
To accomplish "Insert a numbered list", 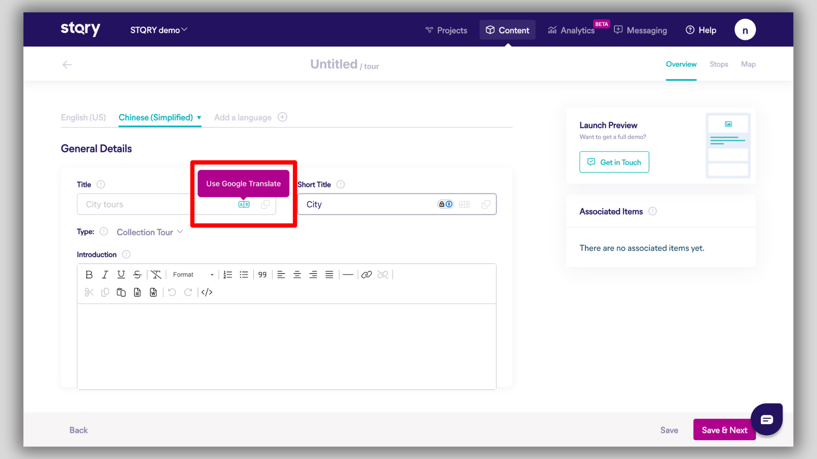I will (228, 275).
